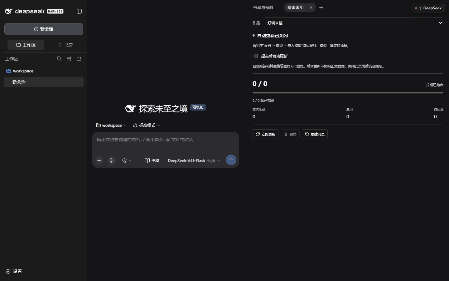Click the 预览版 badge

pos(198,107)
